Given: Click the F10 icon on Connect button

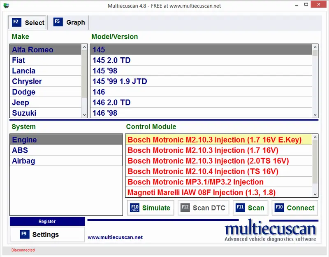Looking at the screenshot, I should [x=279, y=208].
